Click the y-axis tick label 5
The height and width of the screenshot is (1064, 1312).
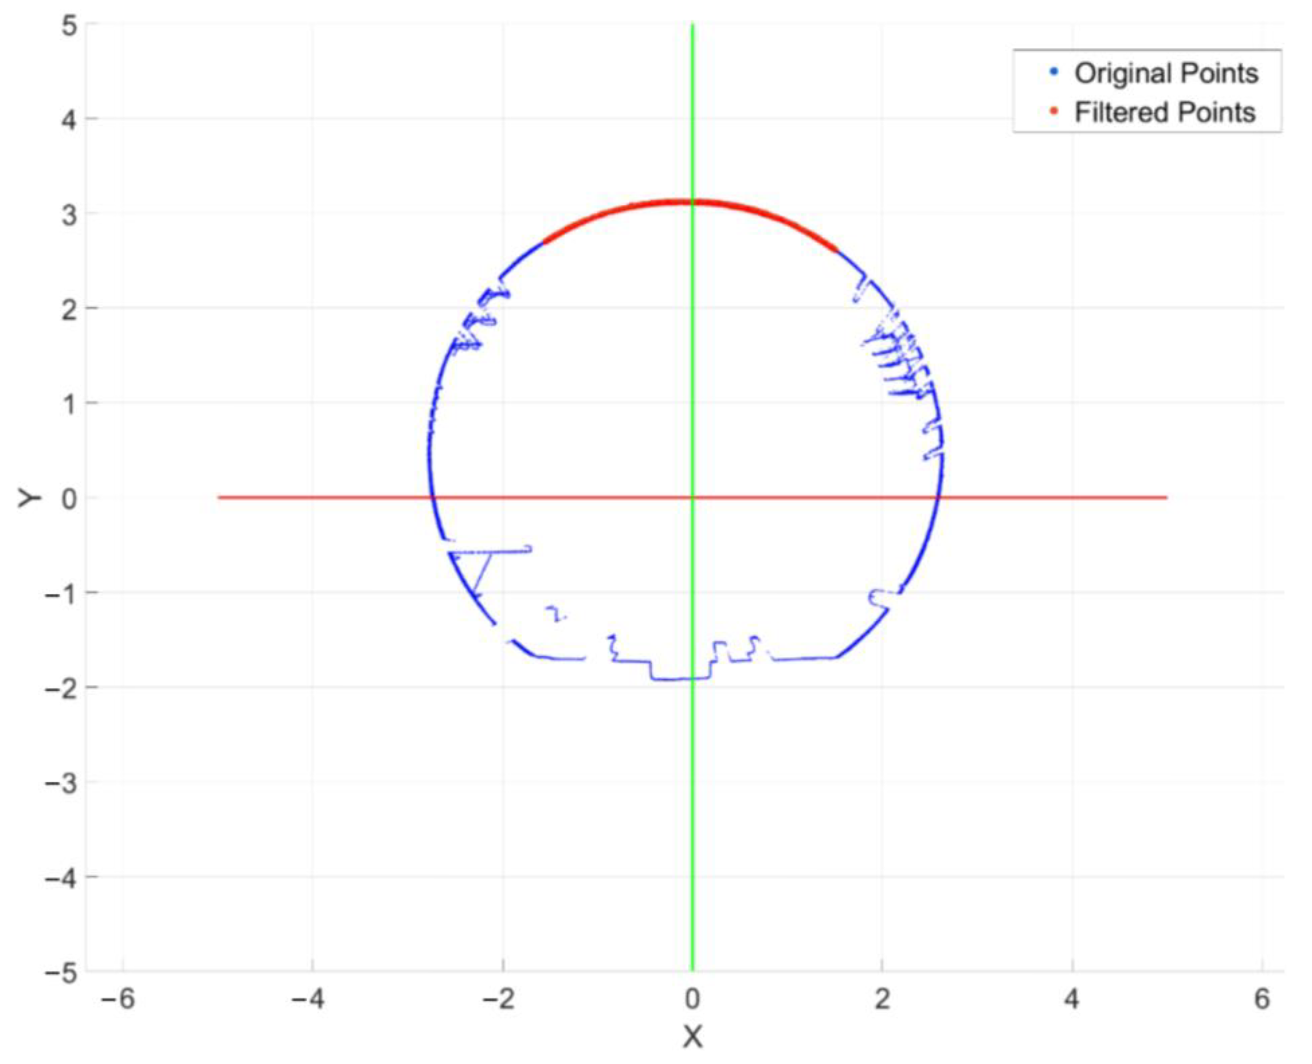[x=69, y=25]
